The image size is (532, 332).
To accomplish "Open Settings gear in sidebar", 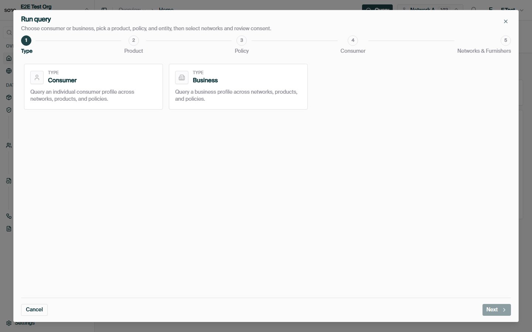I will click(x=9, y=323).
